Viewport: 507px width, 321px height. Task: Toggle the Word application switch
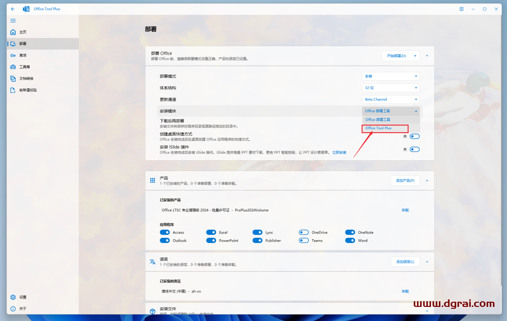click(350, 241)
